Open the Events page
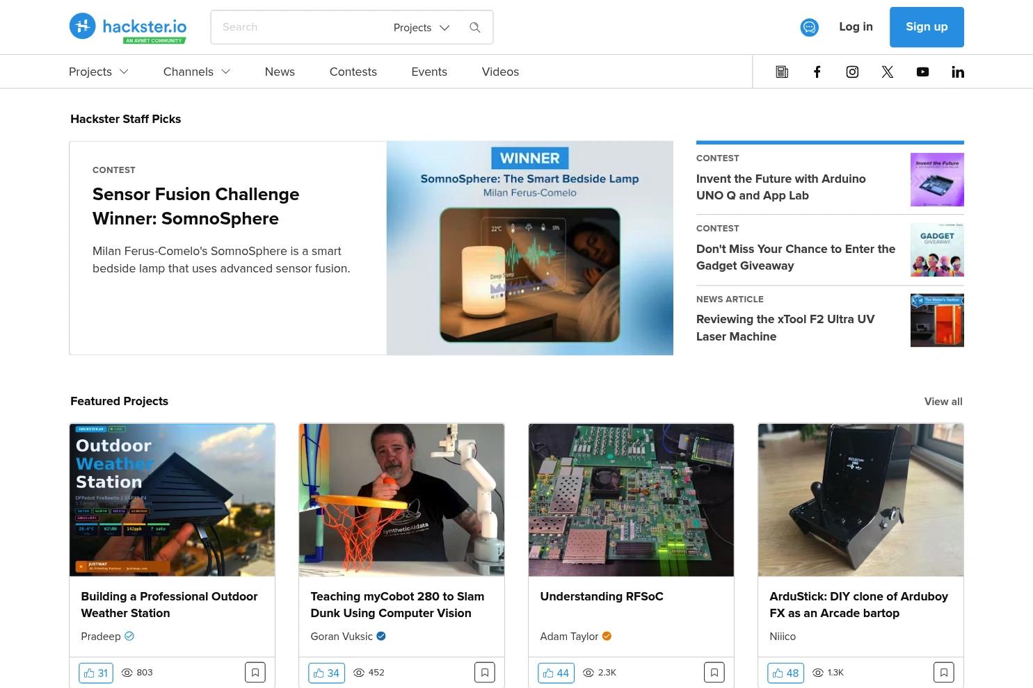This screenshot has height=688, width=1033. [x=429, y=72]
